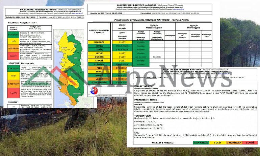260x156 pixels.
Task: Select red I LARTË swatch in forest fire legend
Action: [x=14, y=93]
